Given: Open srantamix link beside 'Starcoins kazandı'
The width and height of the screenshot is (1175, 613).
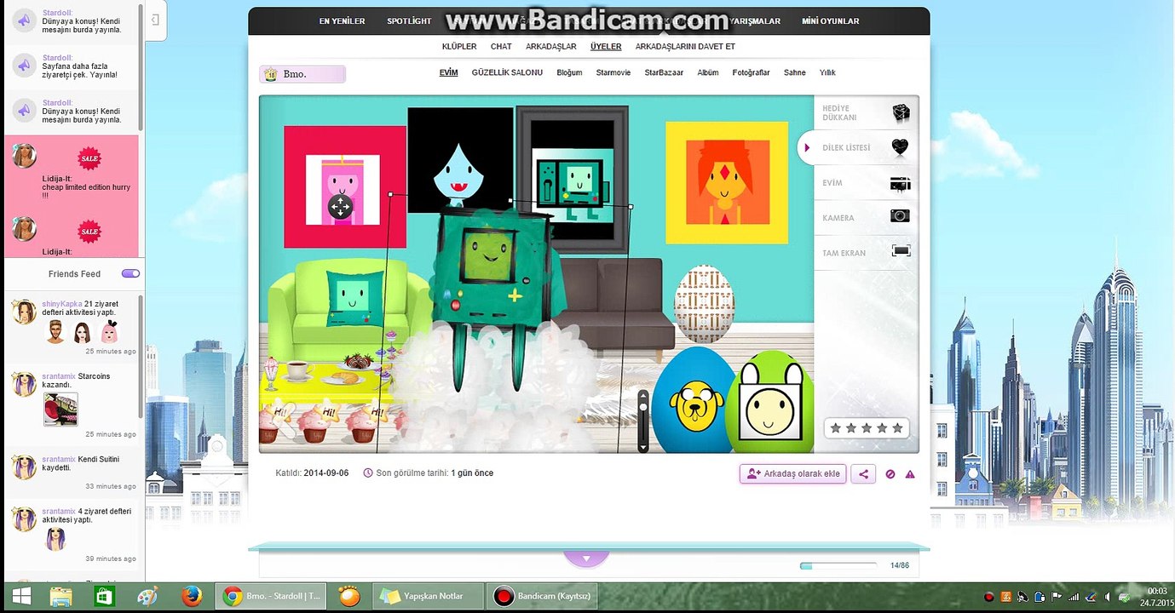Looking at the screenshot, I should coord(59,376).
